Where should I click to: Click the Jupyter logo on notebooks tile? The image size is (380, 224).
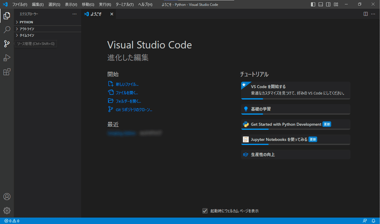246,139
